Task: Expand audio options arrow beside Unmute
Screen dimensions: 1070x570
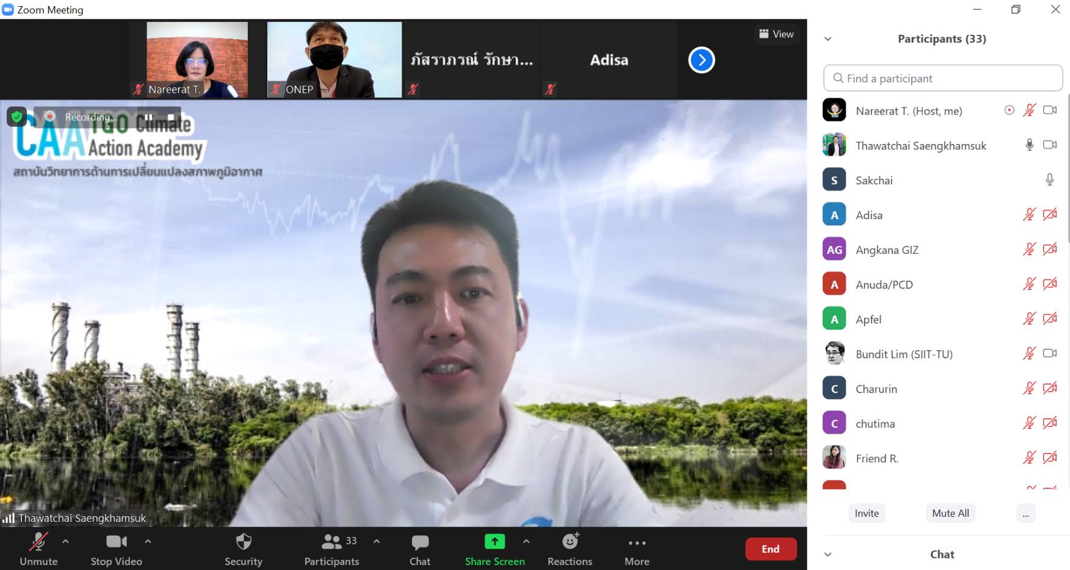Action: point(65,541)
